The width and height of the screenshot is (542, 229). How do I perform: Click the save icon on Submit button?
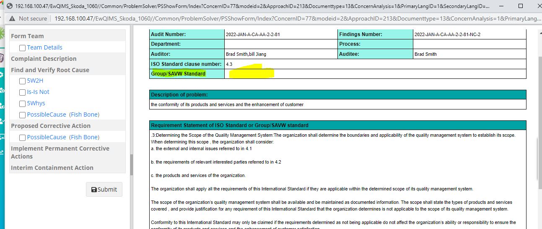pyautogui.click(x=94, y=190)
